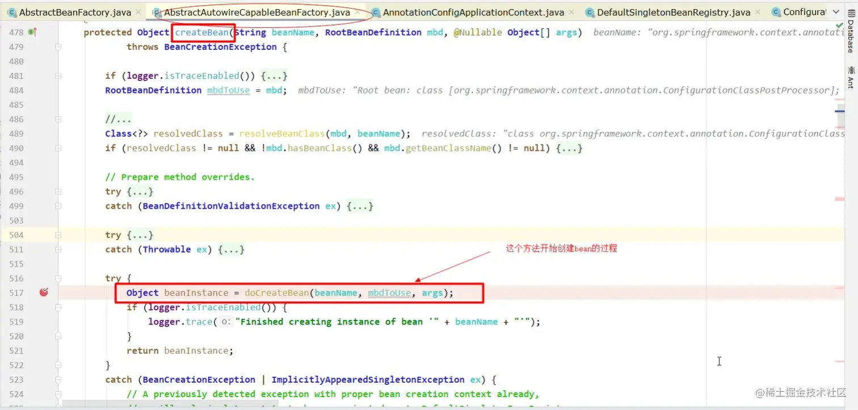858x410 pixels.
Task: Switch to the DefaultSingletonBeanRegistry.java tab
Action: click(x=674, y=12)
